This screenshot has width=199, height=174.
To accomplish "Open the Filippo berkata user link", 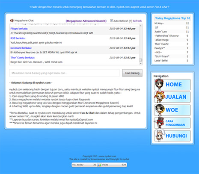I will pyautogui.click(x=19, y=29).
